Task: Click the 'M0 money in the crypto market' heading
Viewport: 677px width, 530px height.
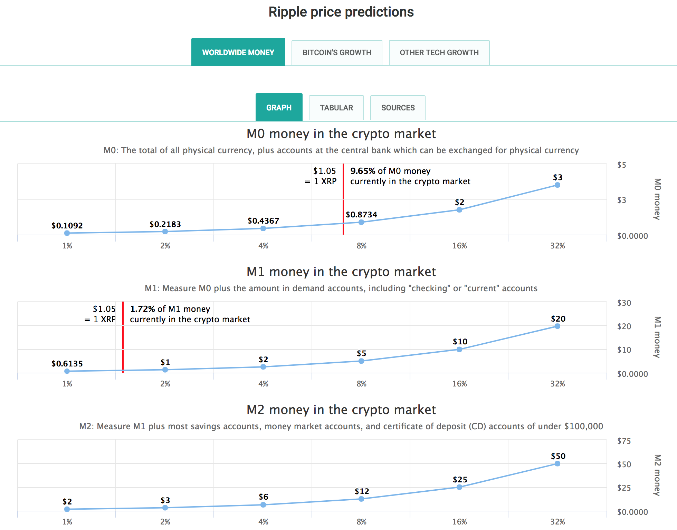Action: pos(341,134)
